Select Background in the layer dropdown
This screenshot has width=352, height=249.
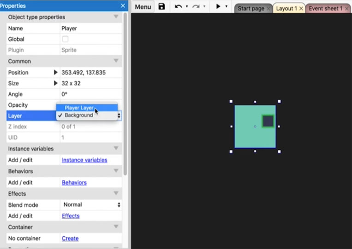[x=87, y=115]
